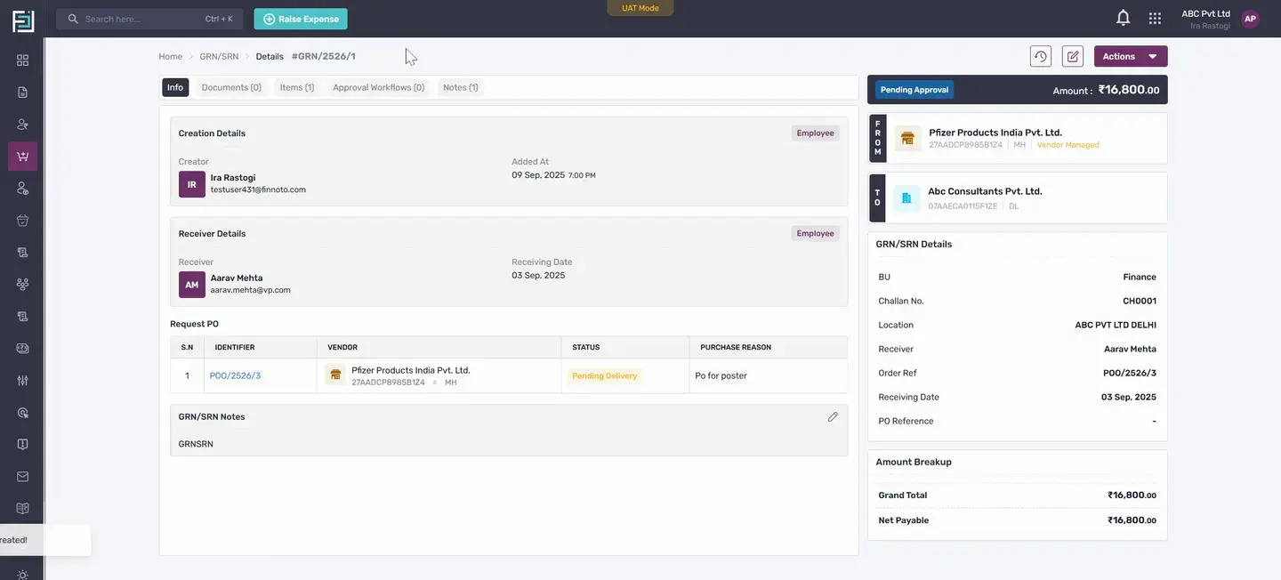Viewport: 1281px width, 580px height.
Task: Select the shopping cart sidebar icon
Action: pos(22,157)
